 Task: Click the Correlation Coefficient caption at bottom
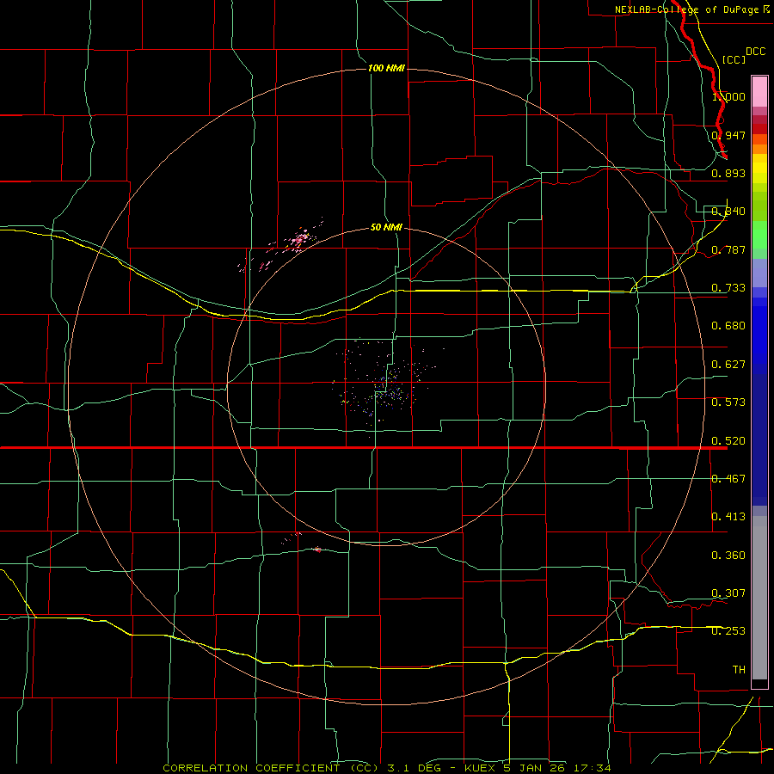pos(386,768)
